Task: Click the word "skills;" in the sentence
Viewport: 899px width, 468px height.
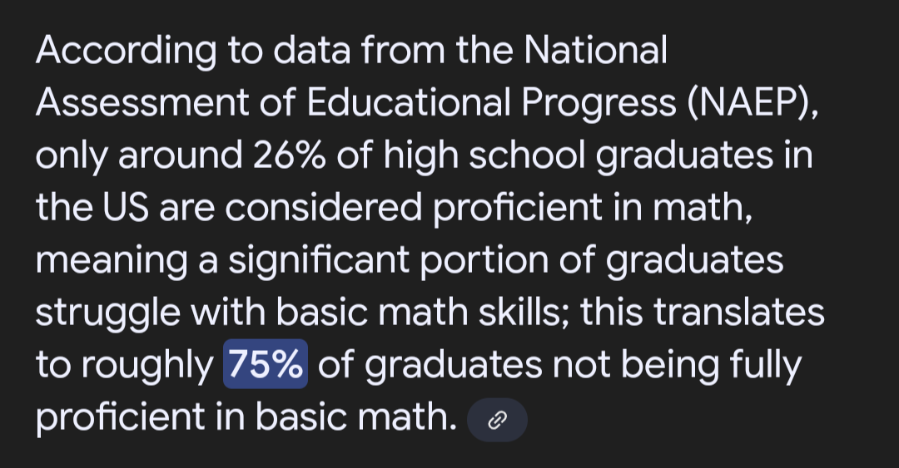Action: coord(524,313)
